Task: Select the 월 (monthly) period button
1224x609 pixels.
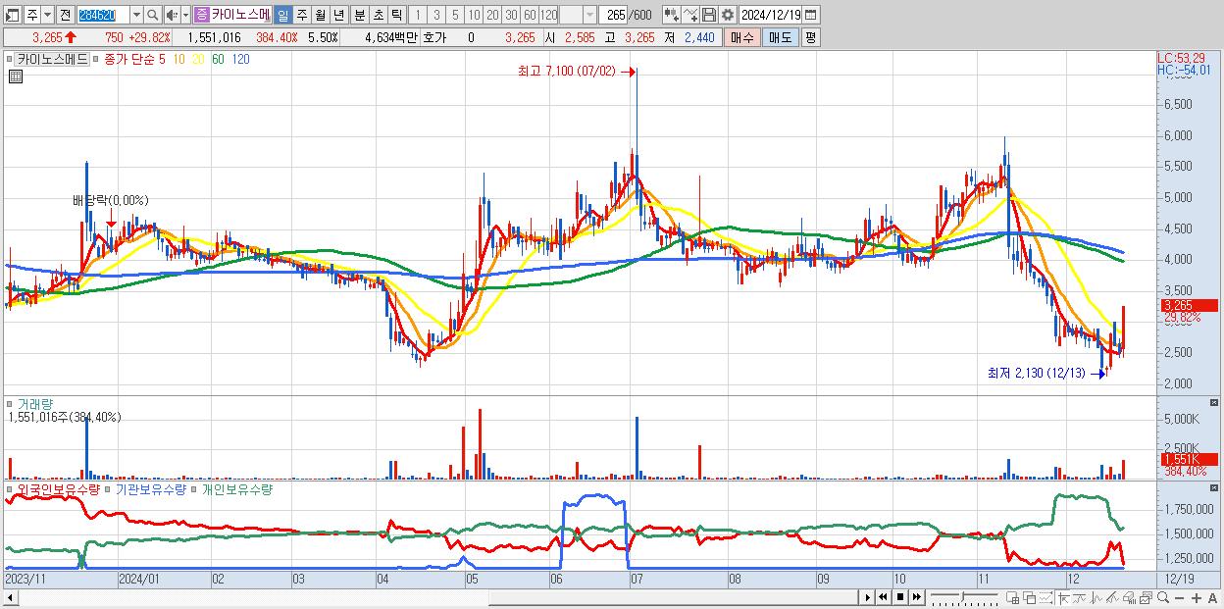Action: point(320,15)
